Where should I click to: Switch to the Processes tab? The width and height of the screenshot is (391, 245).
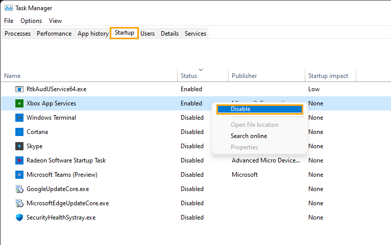click(17, 34)
